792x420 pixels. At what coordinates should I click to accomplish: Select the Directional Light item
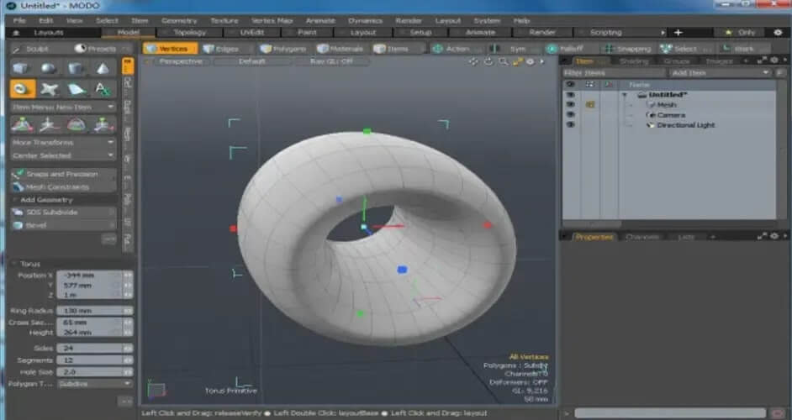pos(686,124)
